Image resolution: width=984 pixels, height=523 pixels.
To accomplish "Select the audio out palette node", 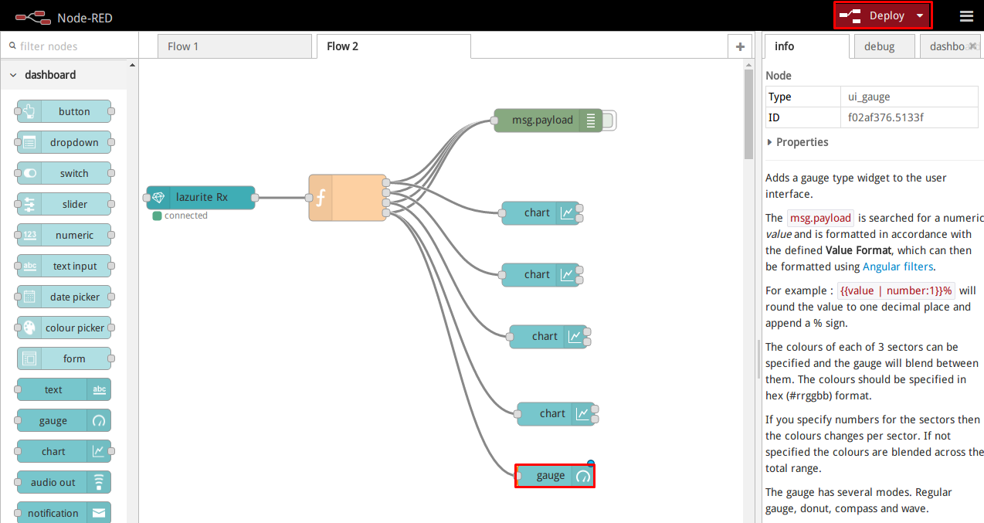I will pos(64,482).
